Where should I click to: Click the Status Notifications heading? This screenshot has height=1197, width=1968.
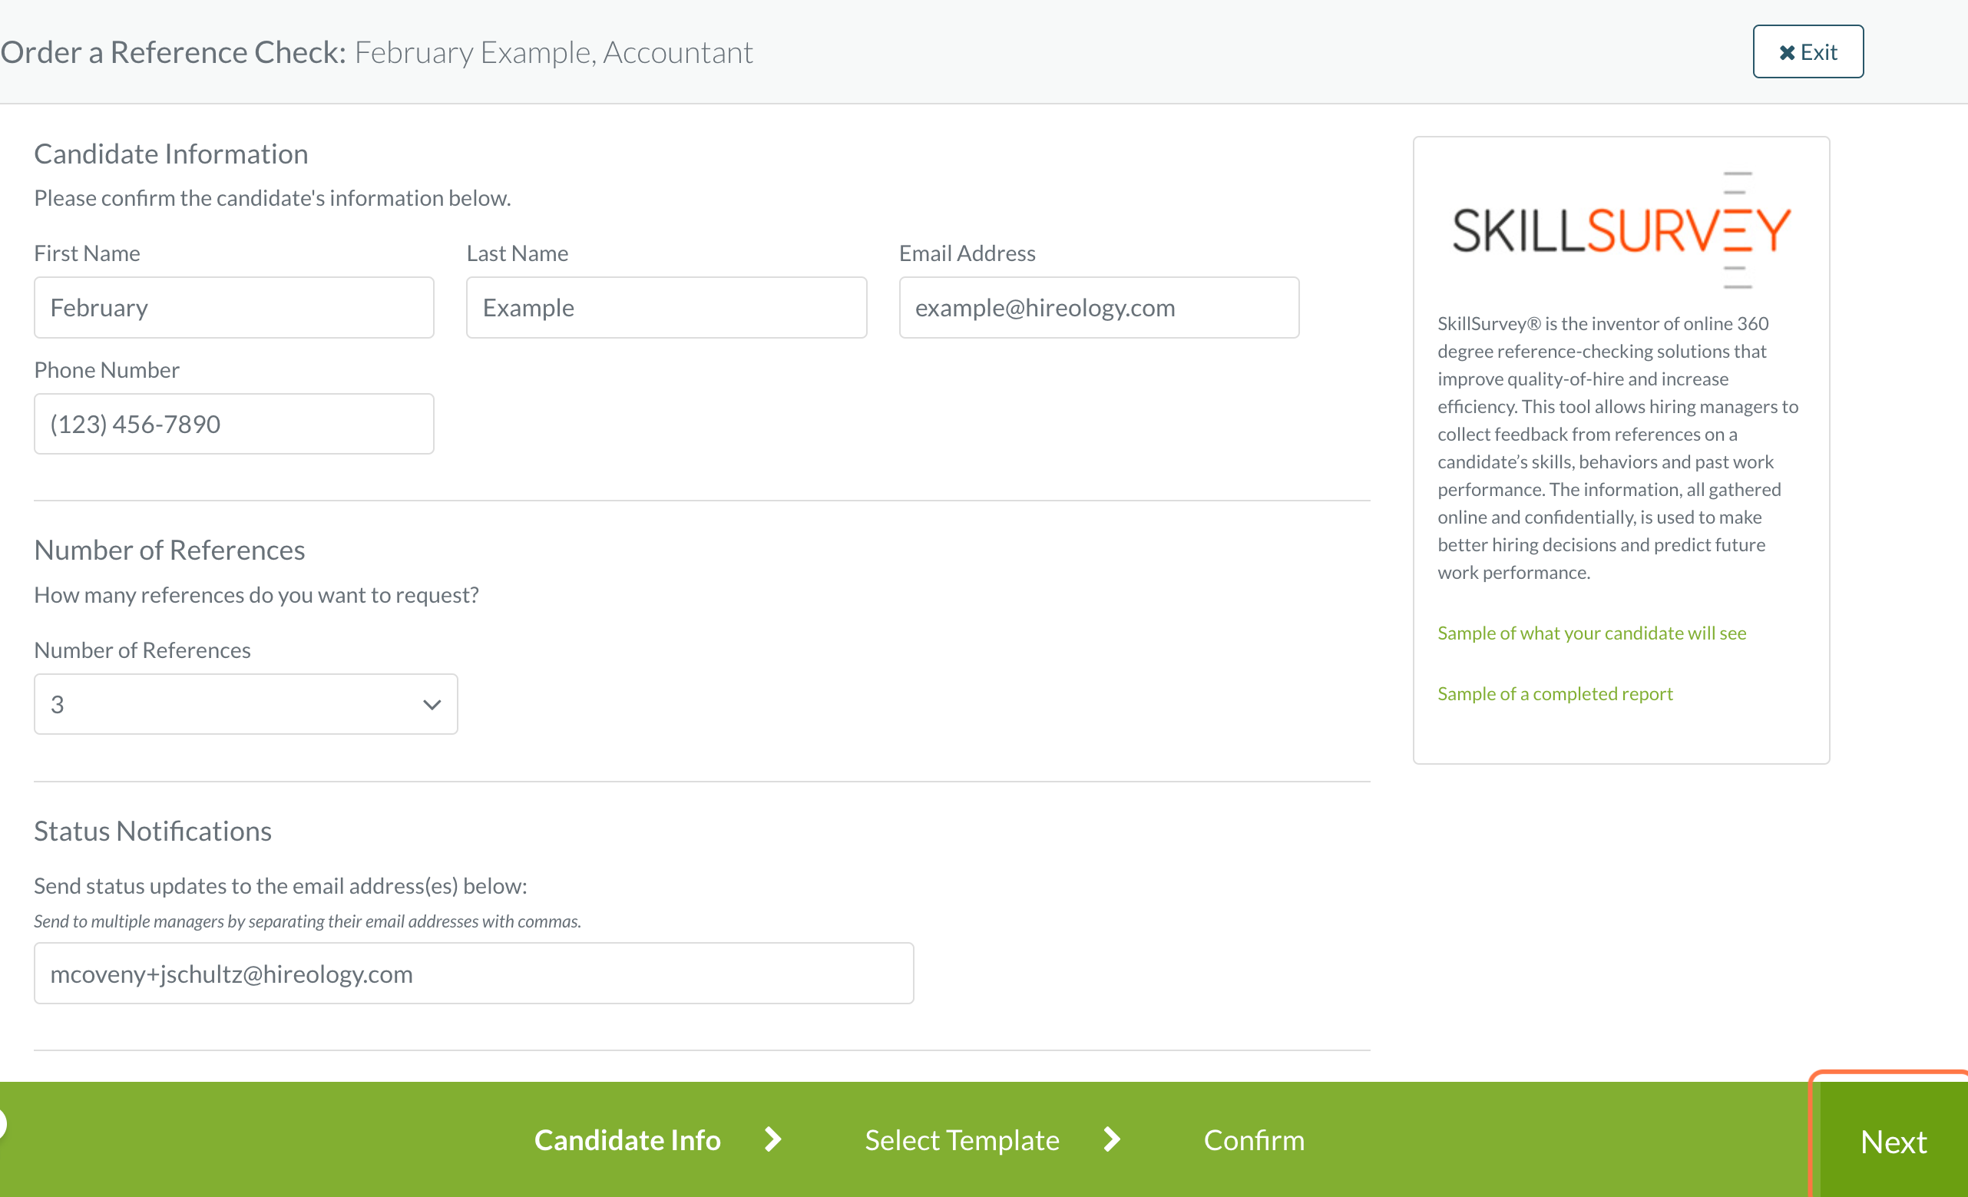[153, 832]
